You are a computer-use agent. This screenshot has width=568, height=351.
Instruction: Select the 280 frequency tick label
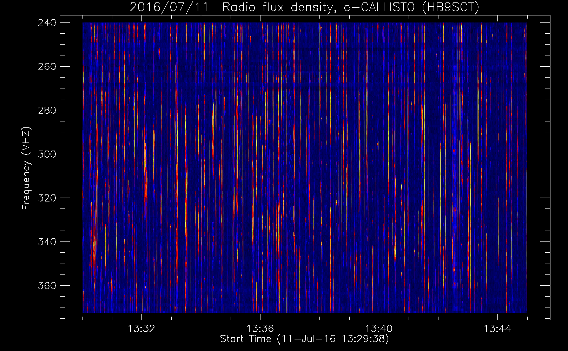(47, 111)
